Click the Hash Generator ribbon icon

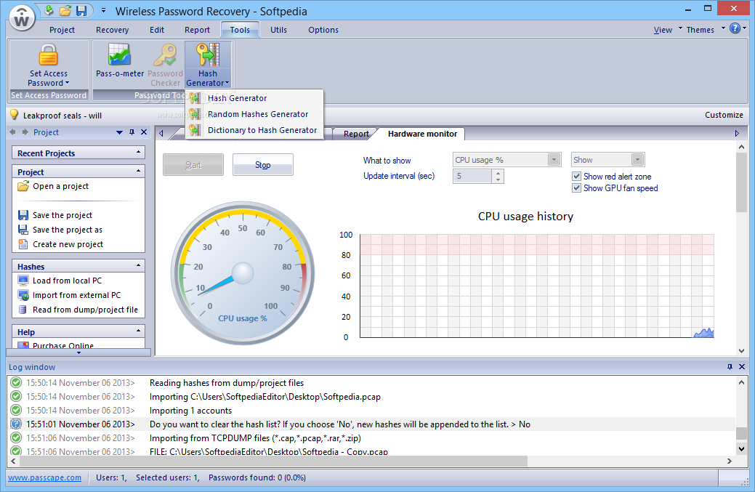[x=208, y=55]
